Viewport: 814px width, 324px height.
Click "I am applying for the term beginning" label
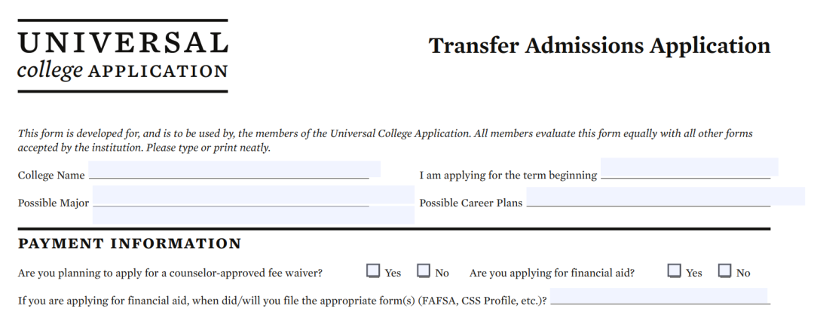pos(508,176)
